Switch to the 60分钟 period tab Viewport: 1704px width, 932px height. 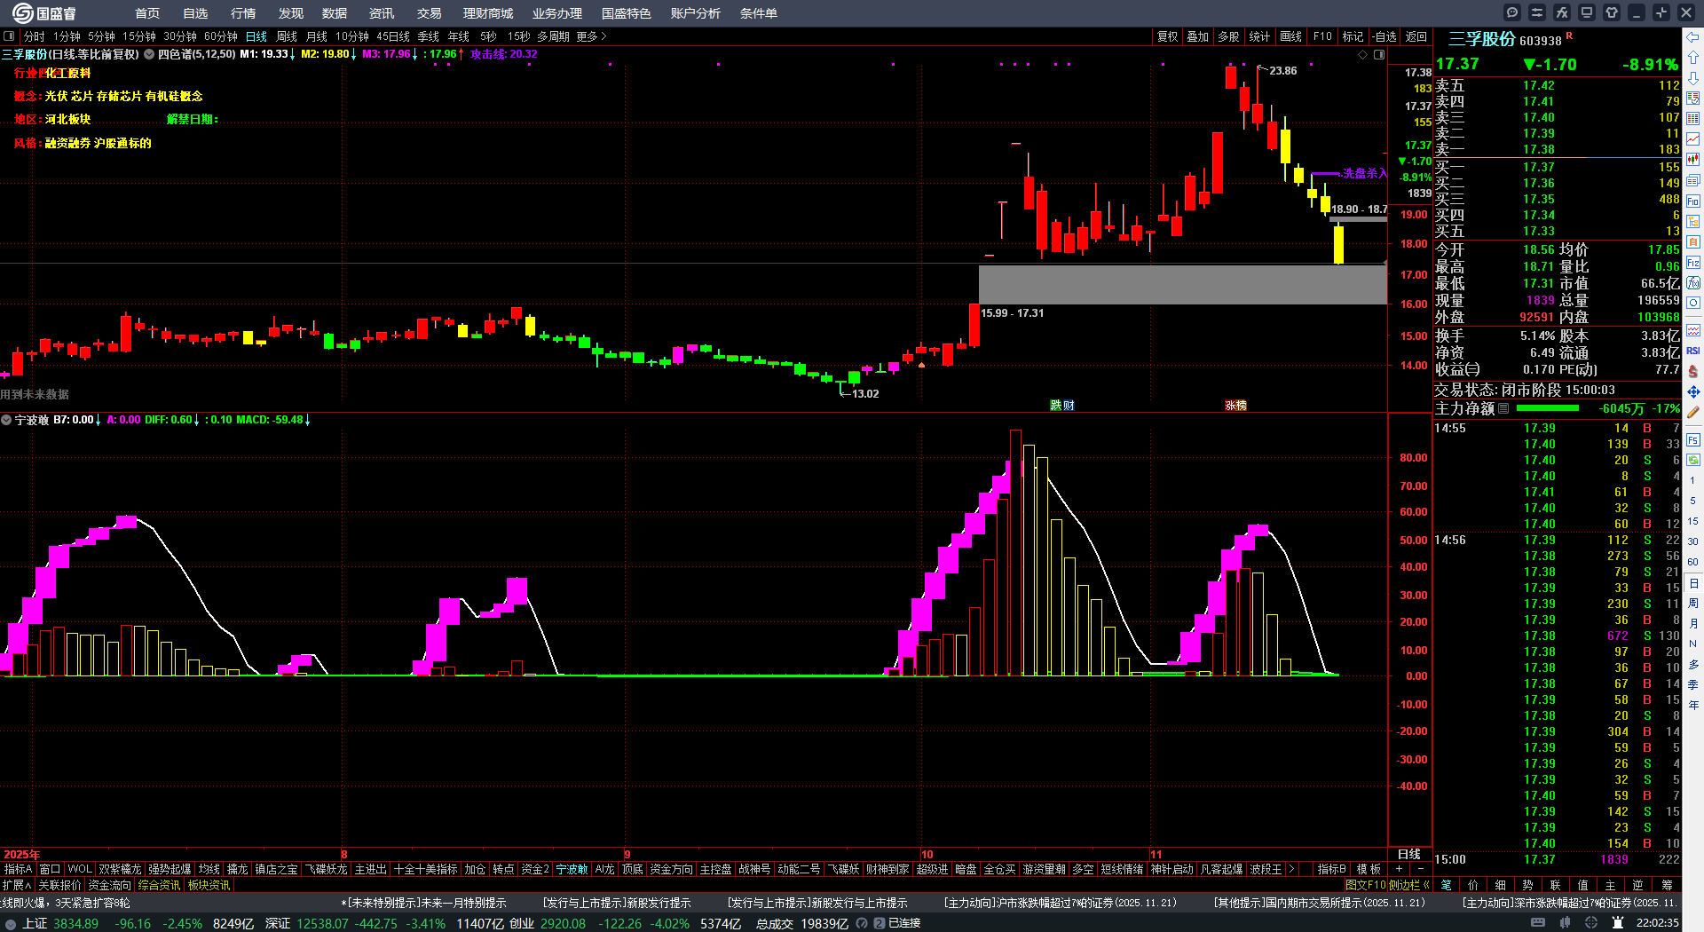click(x=221, y=36)
